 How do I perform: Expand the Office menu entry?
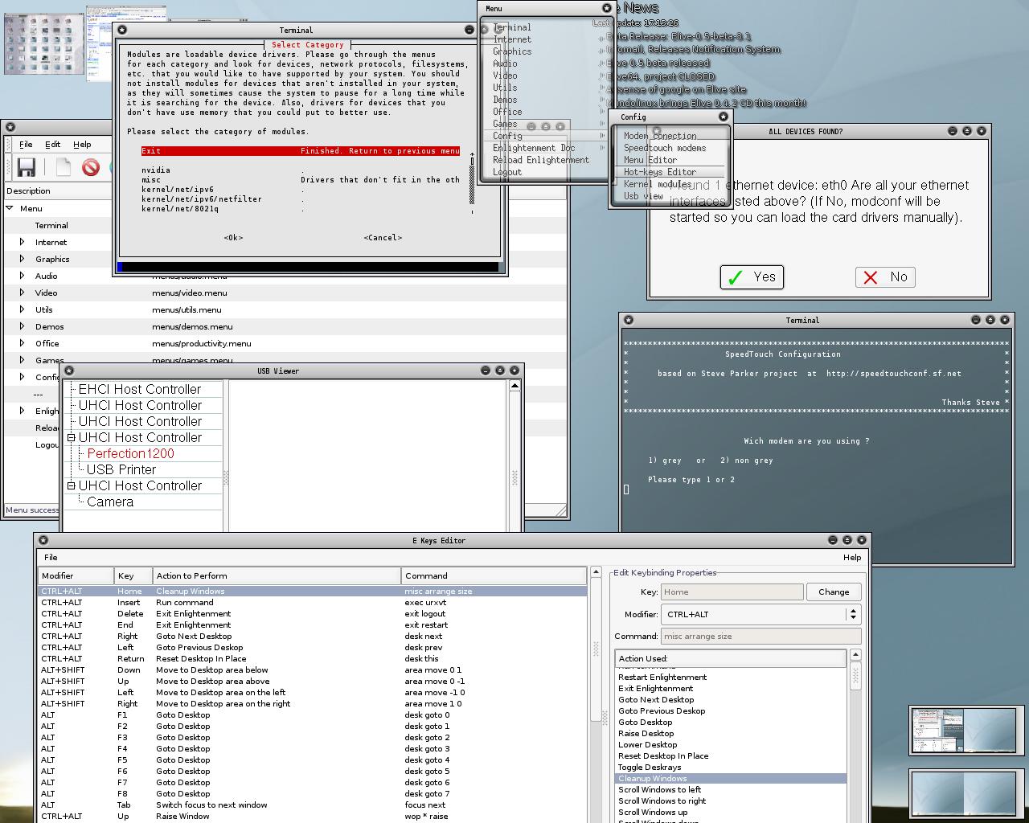22,343
